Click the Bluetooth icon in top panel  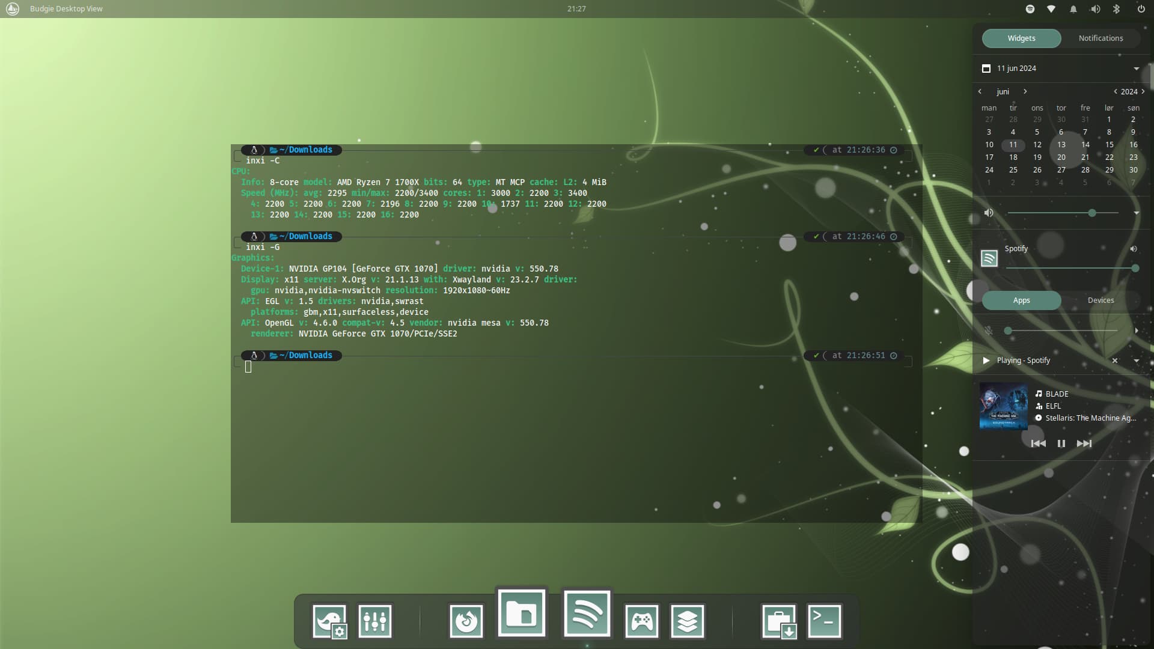tap(1116, 9)
